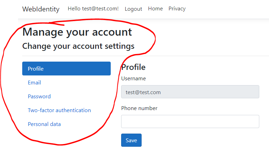Go to the Home page
Image resolution: width=269 pixels, height=163 pixels.
(155, 9)
